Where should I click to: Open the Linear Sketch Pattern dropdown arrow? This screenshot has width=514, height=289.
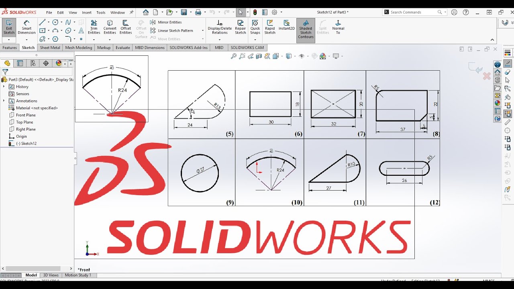click(202, 31)
